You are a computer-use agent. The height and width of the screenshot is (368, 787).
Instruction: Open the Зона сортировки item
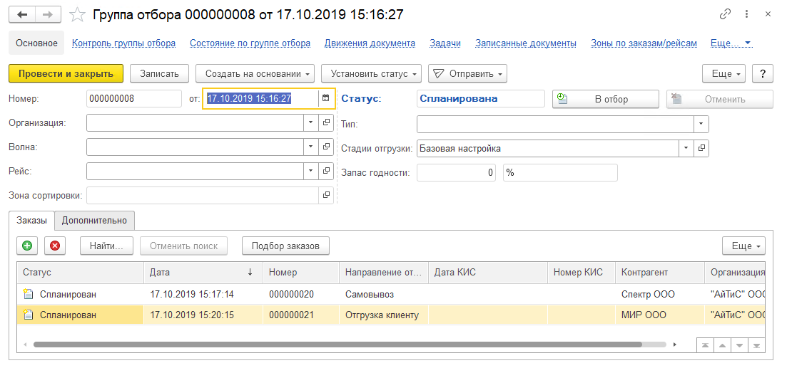[326, 195]
